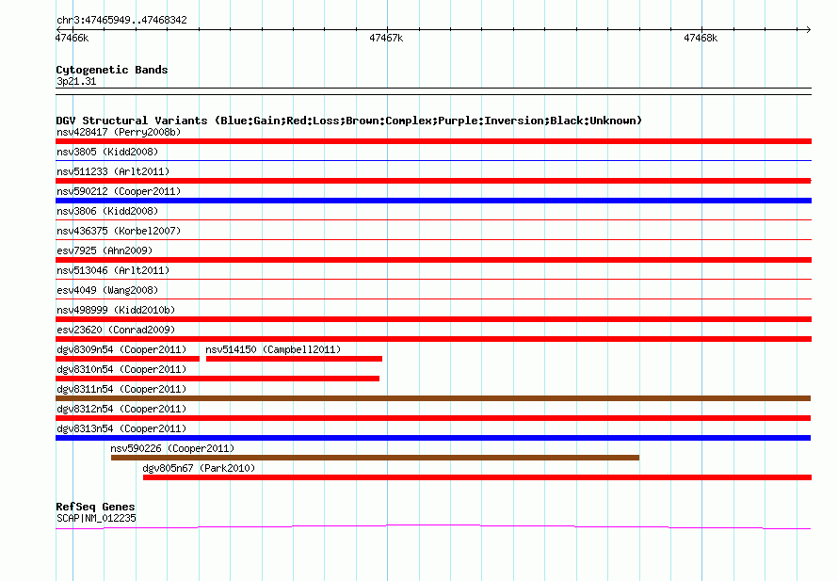Click the ruler's right arrowhead
The width and height of the screenshot is (838, 581).
(808, 29)
